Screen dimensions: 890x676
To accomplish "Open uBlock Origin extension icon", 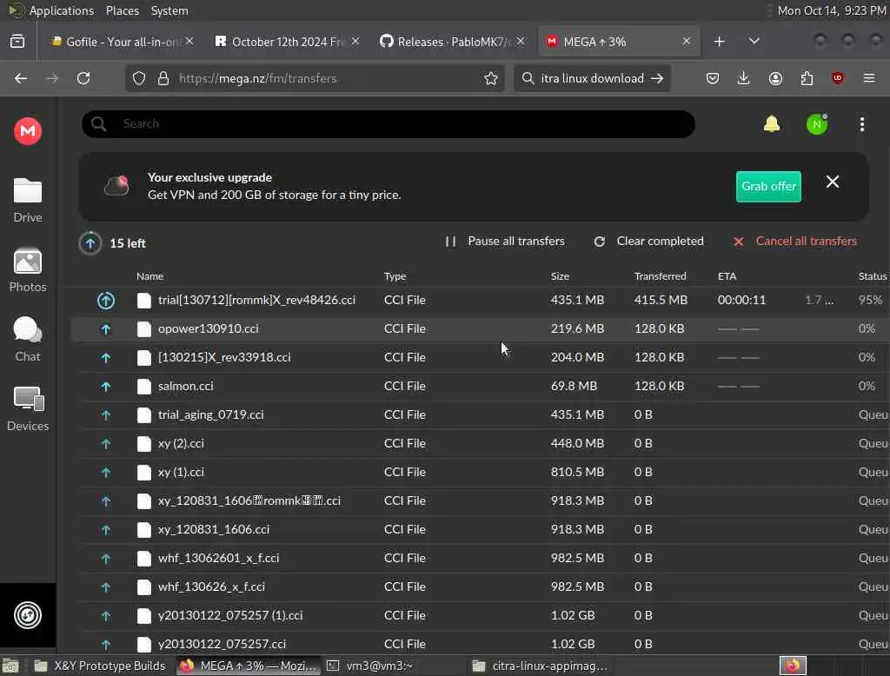I will coord(838,78).
